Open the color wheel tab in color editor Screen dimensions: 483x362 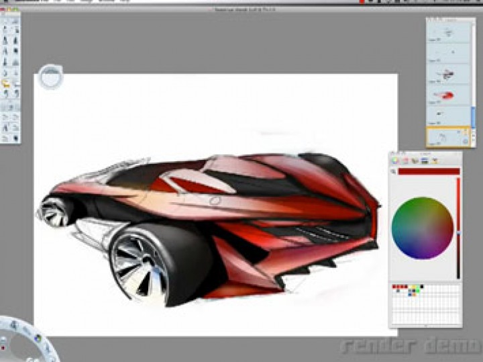395,161
